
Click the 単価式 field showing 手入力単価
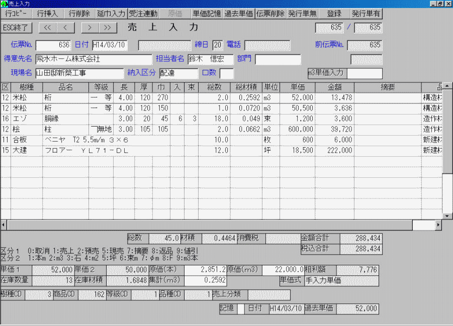pyautogui.click(x=341, y=281)
